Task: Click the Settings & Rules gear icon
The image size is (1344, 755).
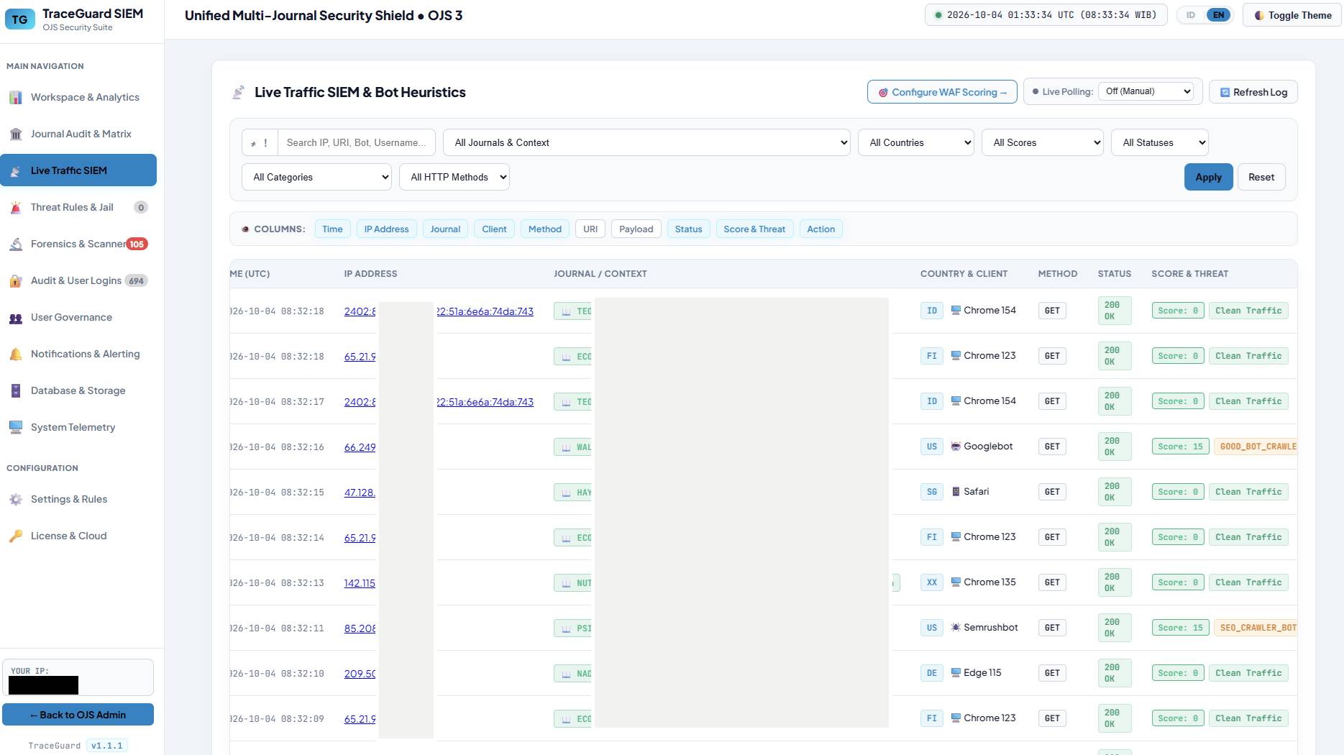Action: pyautogui.click(x=16, y=500)
